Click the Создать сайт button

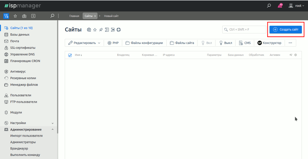coord(286,30)
